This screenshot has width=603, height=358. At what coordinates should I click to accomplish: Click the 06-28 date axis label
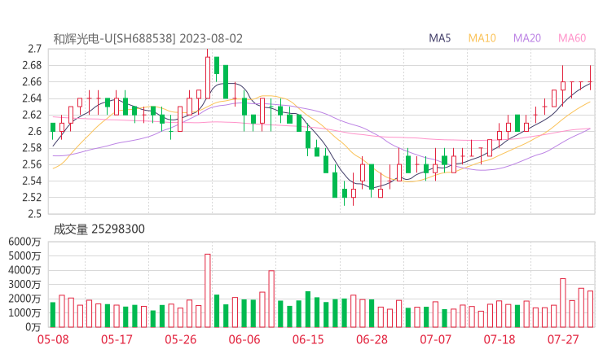click(x=372, y=339)
